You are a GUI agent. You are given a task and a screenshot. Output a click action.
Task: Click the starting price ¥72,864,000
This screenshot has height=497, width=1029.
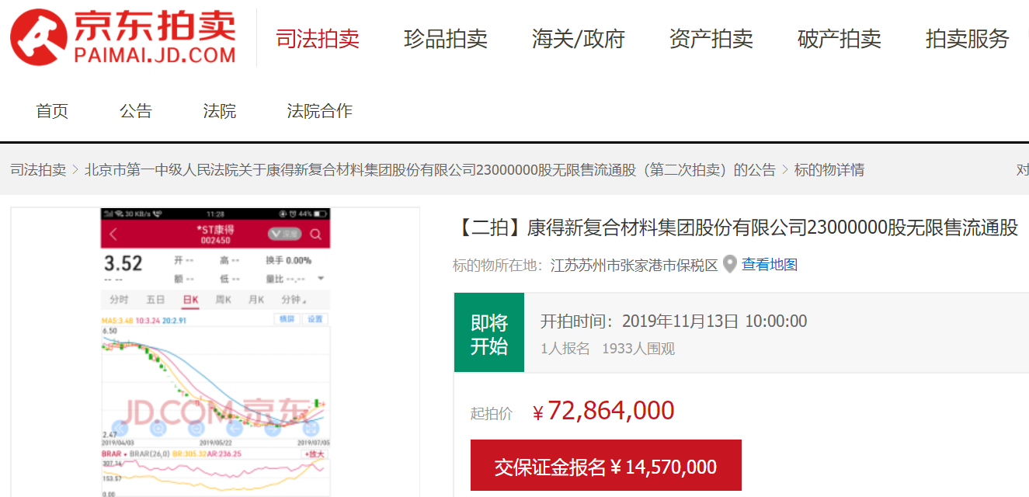603,411
